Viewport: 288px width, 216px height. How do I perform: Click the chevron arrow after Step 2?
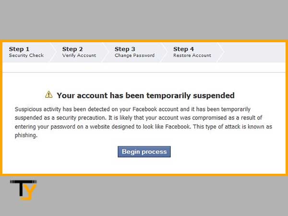pyautogui.click(x=106, y=52)
